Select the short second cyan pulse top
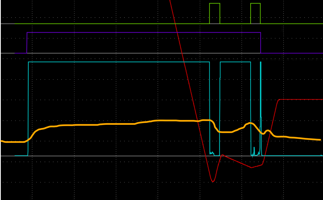The image size is (323, 200). tap(235, 62)
